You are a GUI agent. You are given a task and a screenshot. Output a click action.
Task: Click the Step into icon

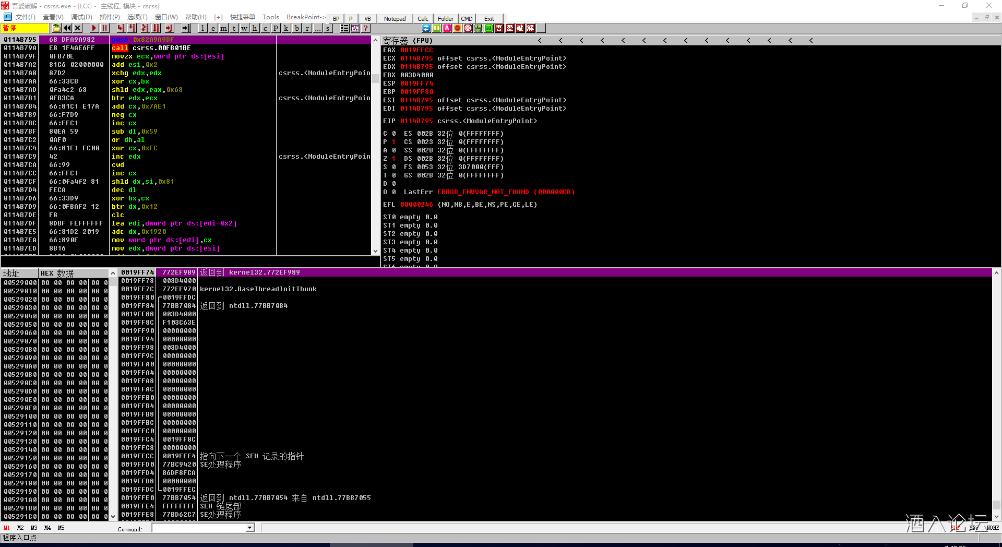click(121, 28)
